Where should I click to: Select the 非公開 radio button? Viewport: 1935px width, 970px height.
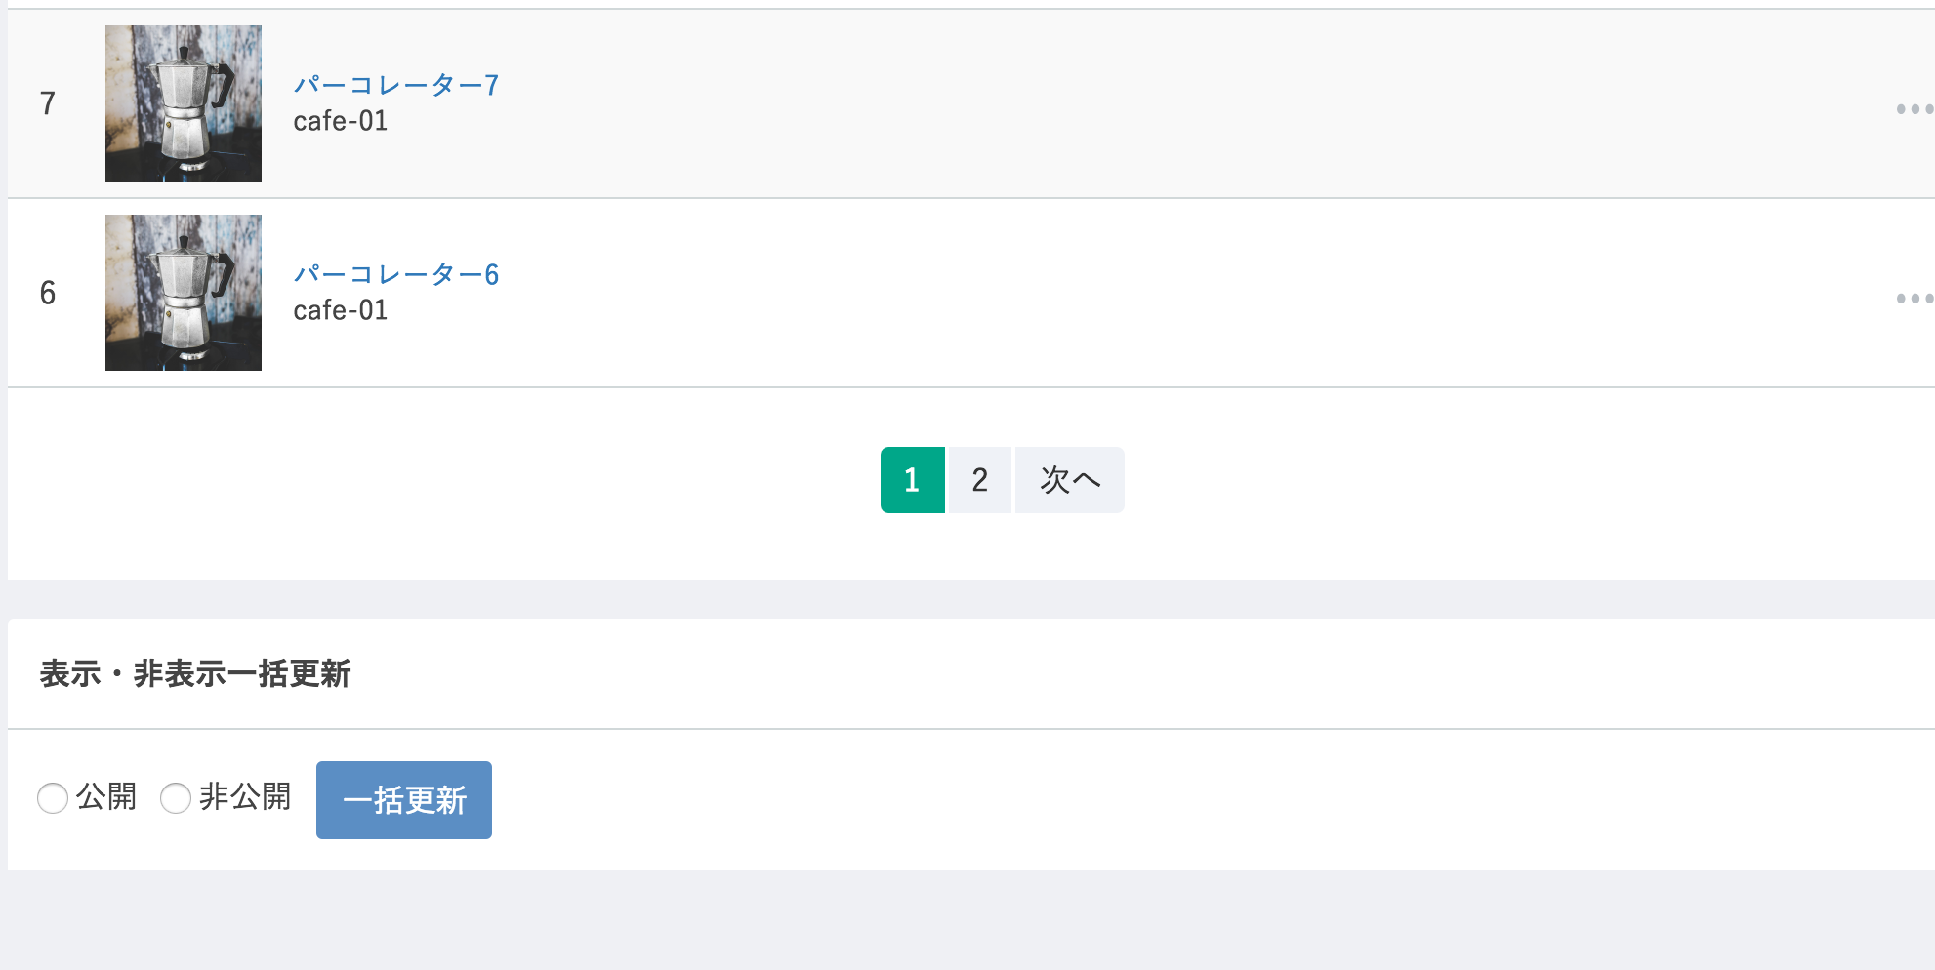click(176, 798)
